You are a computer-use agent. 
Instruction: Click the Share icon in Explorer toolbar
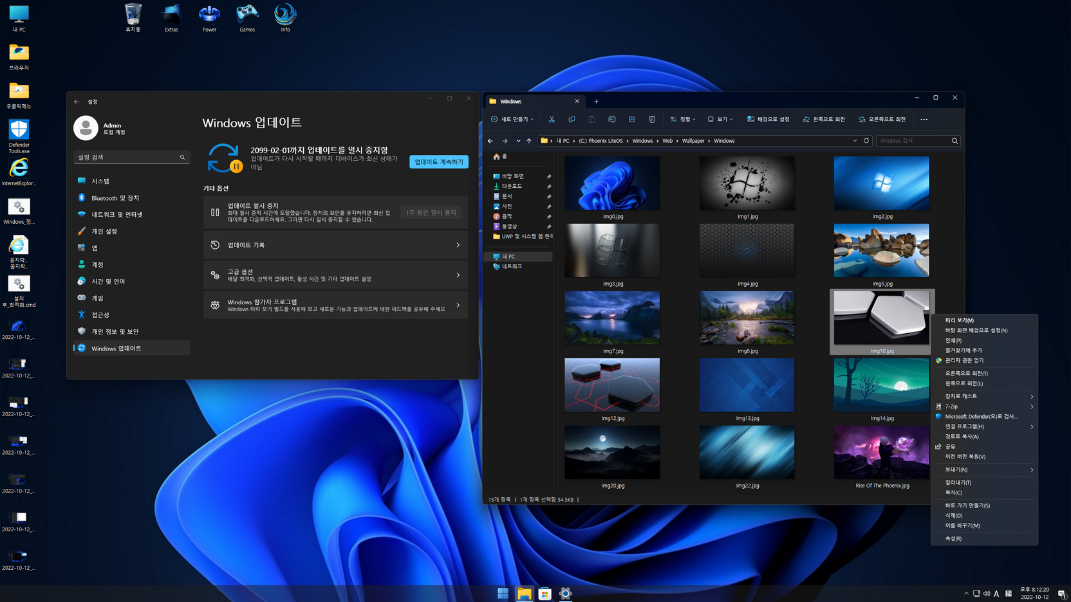click(632, 119)
